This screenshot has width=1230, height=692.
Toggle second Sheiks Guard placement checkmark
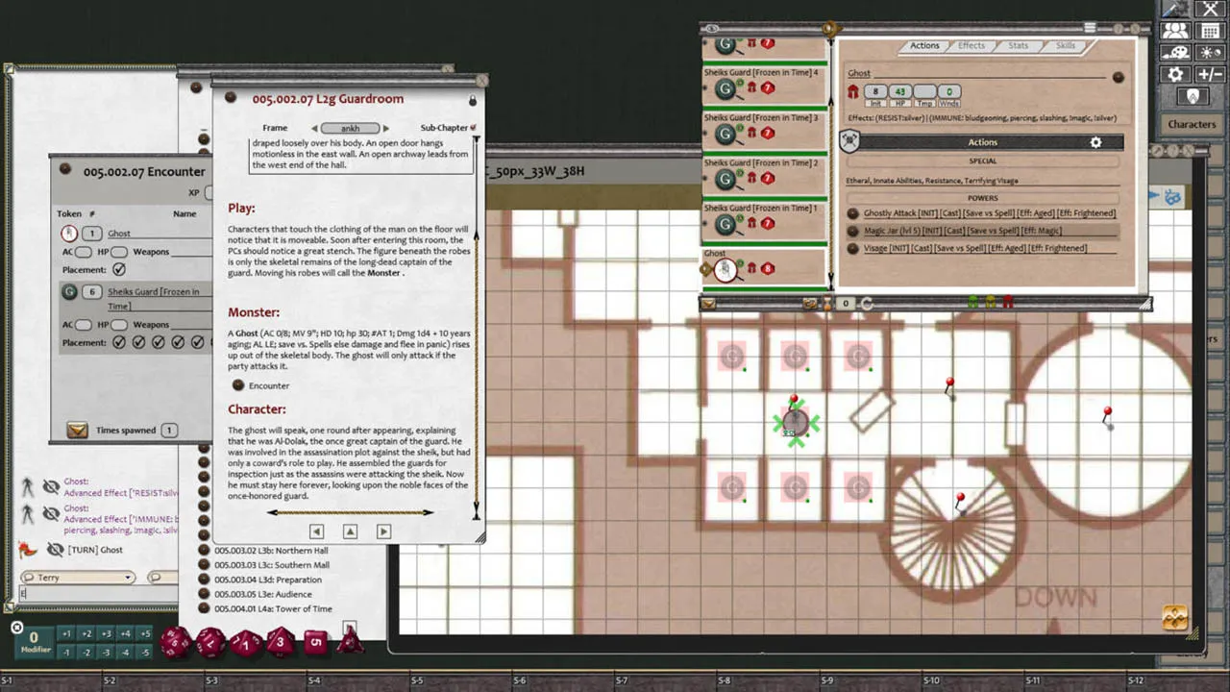(x=139, y=342)
